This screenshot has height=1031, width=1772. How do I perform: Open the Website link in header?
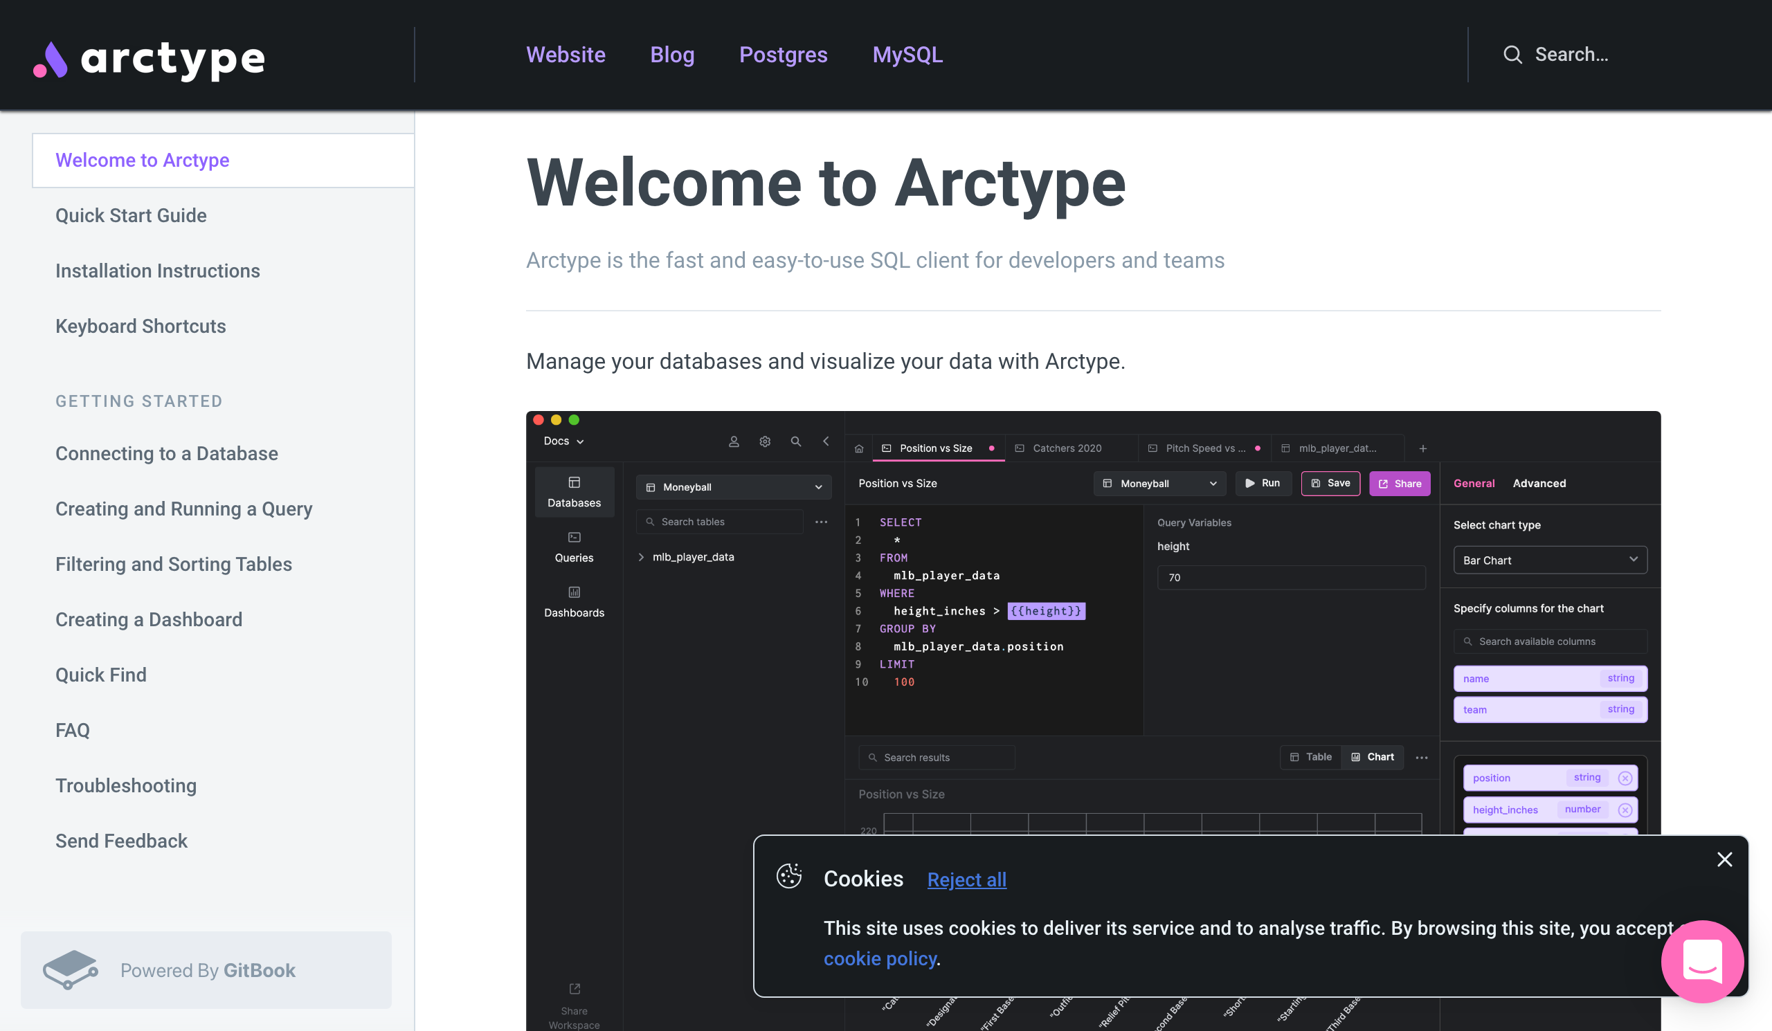click(566, 55)
